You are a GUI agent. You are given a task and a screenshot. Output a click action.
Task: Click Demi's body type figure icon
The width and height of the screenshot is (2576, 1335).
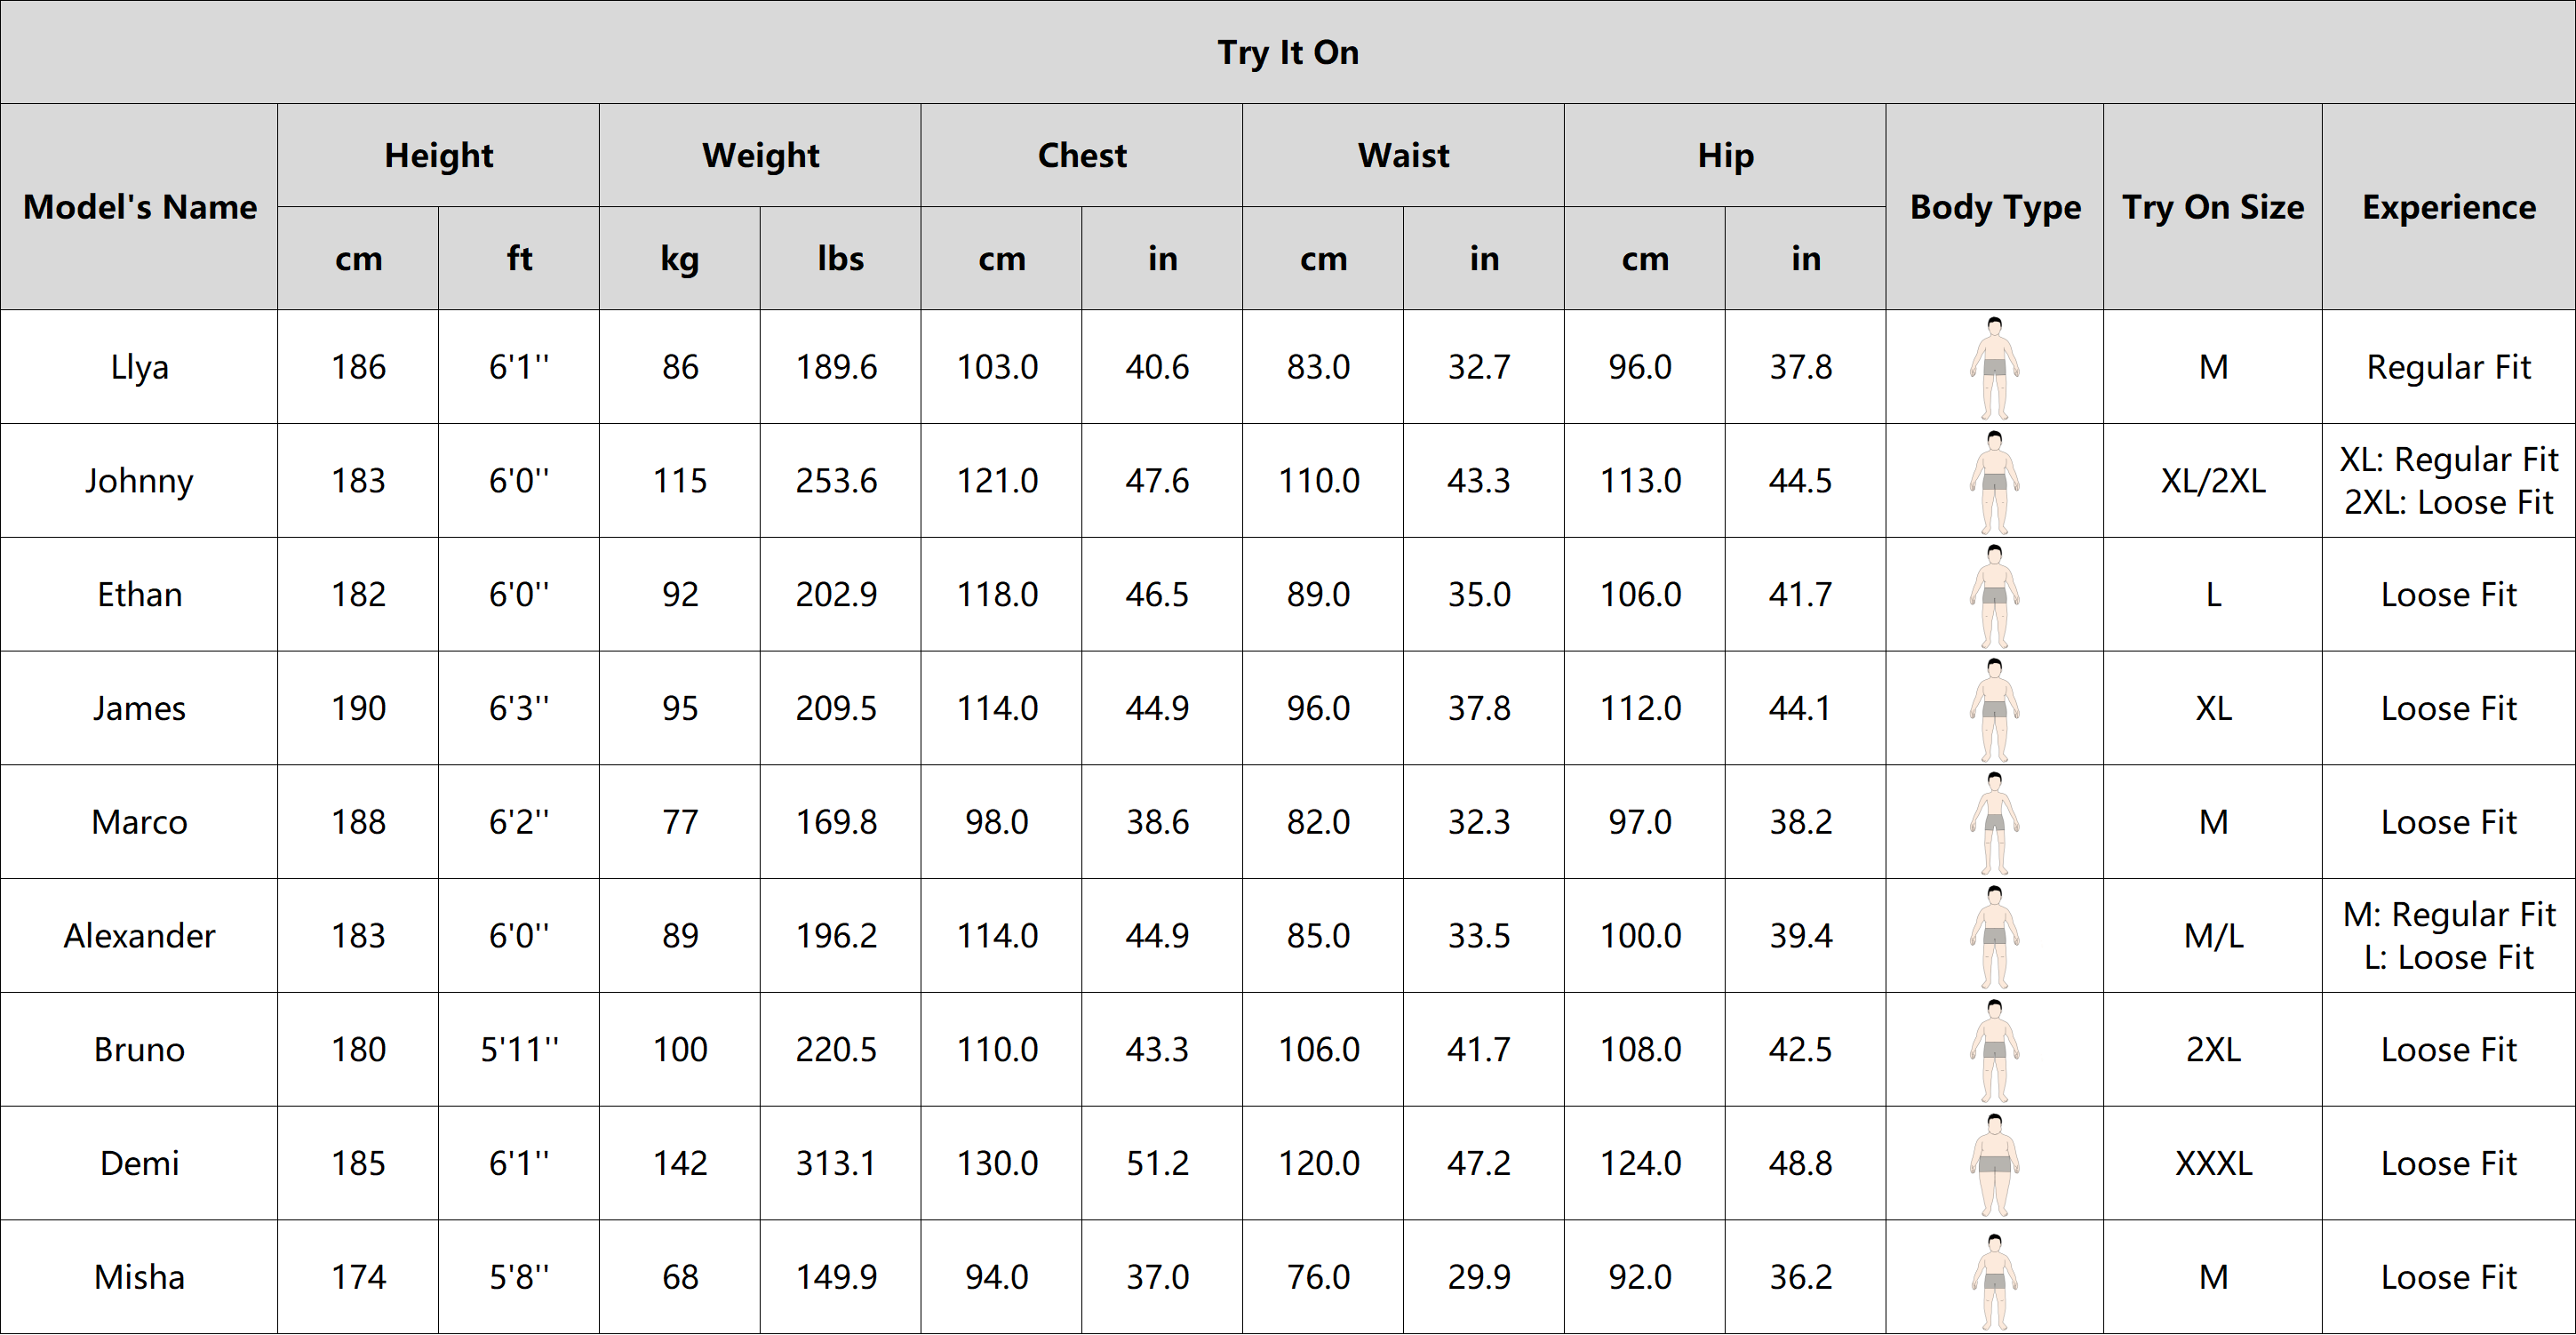coord(1994,1165)
